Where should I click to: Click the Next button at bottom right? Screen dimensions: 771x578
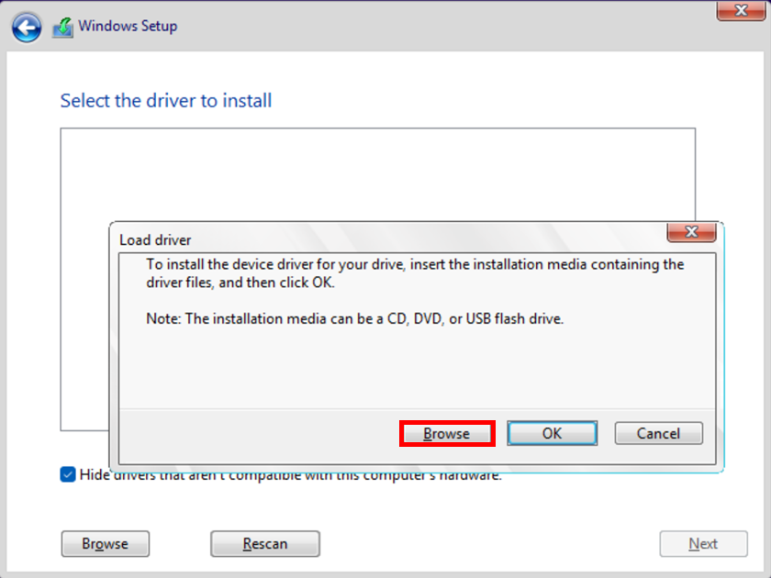pos(703,544)
